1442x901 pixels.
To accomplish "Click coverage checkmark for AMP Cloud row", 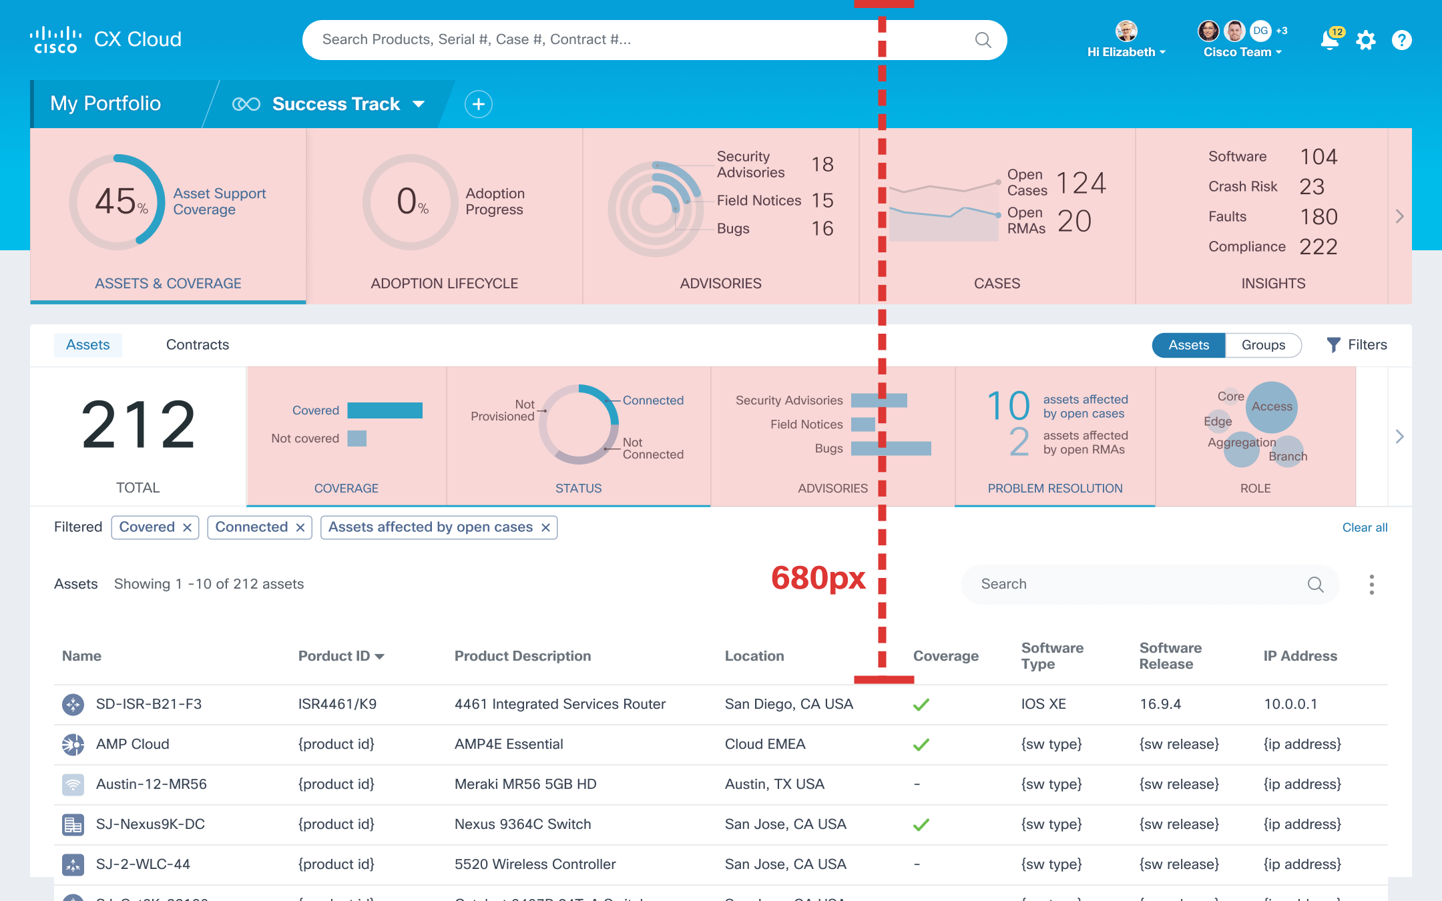I will point(921,744).
